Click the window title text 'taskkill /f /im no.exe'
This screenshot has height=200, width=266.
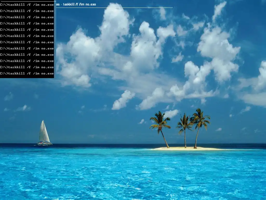(79, 4)
